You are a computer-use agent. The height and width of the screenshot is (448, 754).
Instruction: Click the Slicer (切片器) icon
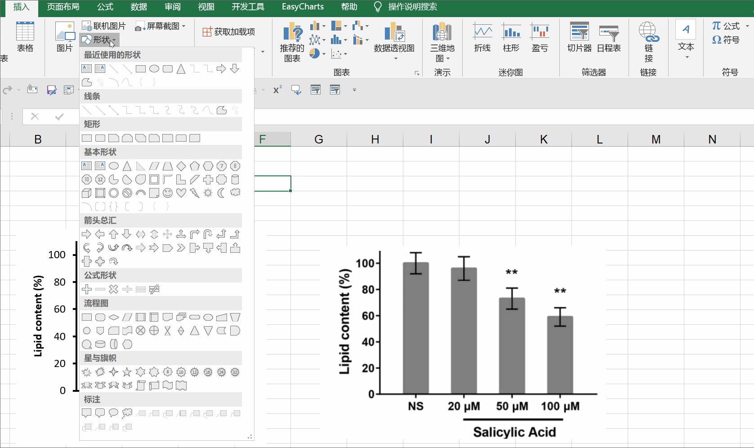579,38
